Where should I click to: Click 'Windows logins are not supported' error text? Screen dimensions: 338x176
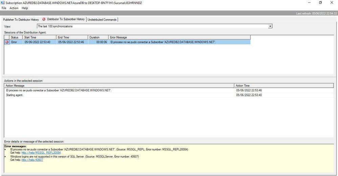tap(74, 156)
